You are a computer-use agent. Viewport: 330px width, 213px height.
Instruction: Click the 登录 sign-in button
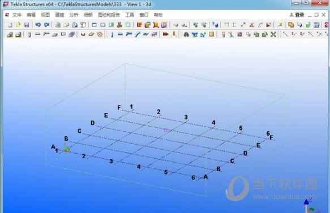pyautogui.click(x=297, y=15)
